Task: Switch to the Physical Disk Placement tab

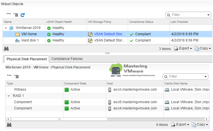Action: coord(27,59)
